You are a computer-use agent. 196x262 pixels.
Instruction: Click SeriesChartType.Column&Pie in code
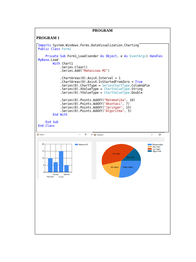126,85
